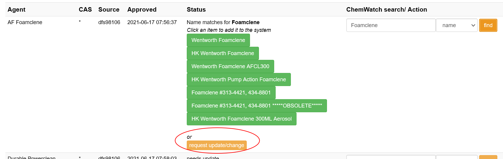The image size is (503, 159).
Task: Click the CAS column header
Action: 85,10
